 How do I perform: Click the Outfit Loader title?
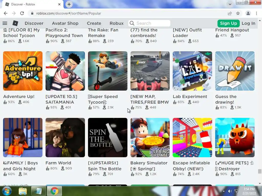tap(187, 33)
